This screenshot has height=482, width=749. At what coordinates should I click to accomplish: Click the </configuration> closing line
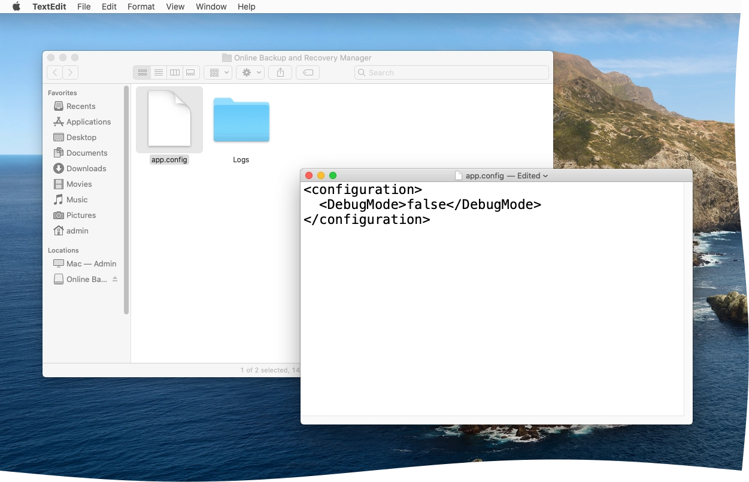(x=366, y=220)
